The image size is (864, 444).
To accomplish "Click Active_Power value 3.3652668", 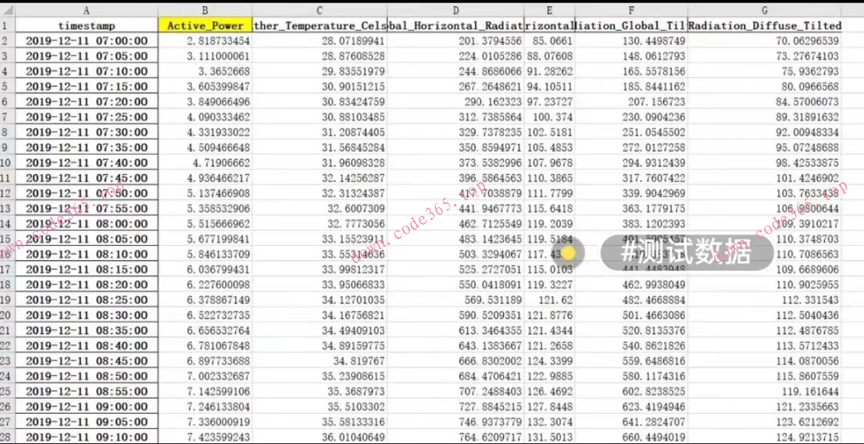I will pyautogui.click(x=205, y=71).
